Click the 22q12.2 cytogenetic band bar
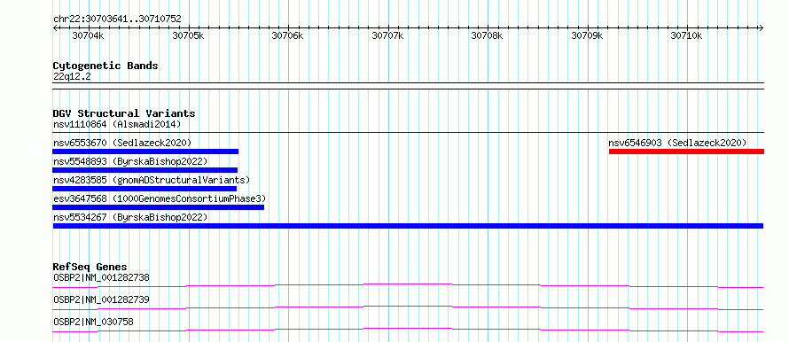 (408, 86)
